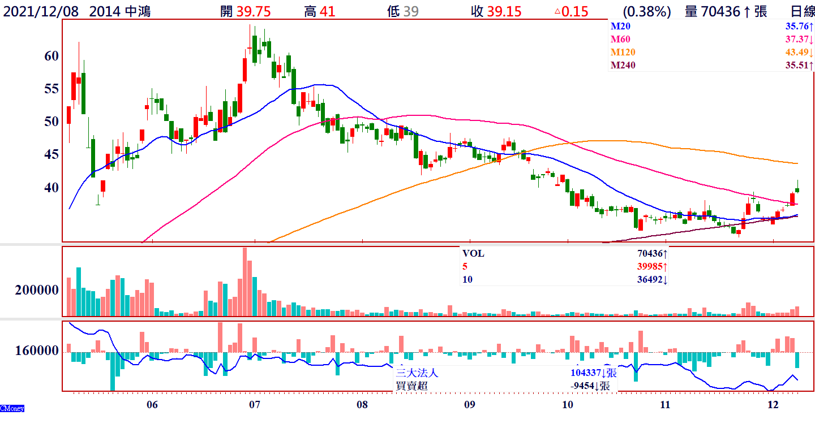Click the CMoney logo in the corner
Screen dimensions: 815x424
click(x=12, y=408)
